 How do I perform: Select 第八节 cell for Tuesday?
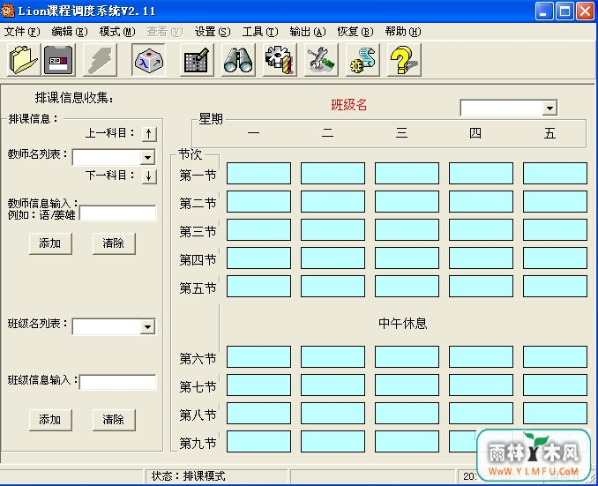tap(333, 413)
